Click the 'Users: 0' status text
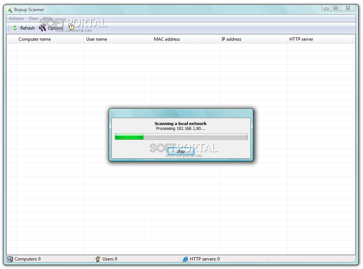The image size is (363, 269). [x=110, y=259]
